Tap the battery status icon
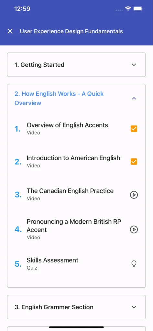 [x=138, y=9]
